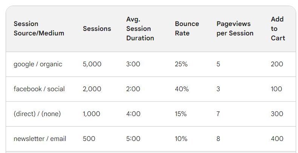Select the google / organic row label
This screenshot has width=298, height=153.
point(38,64)
